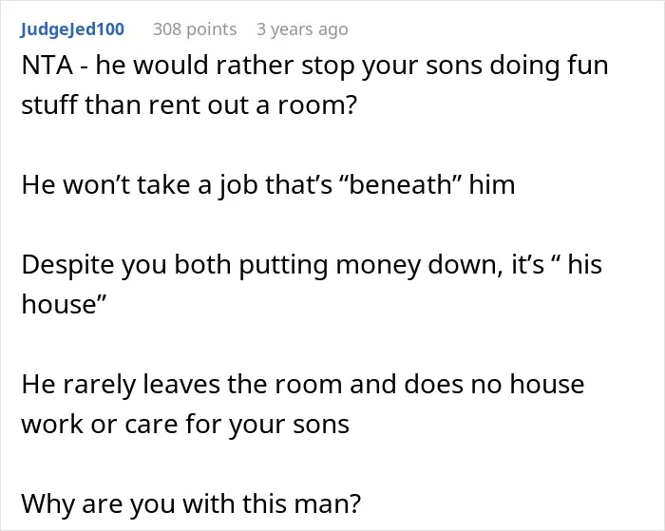Click the word "his" ending the Despite line
Viewport: 665px width, 531px height.
coord(585,264)
